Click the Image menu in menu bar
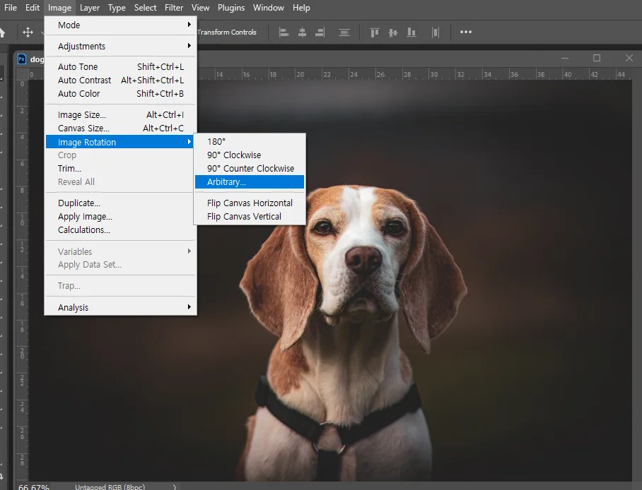This screenshot has width=642, height=490. point(59,8)
